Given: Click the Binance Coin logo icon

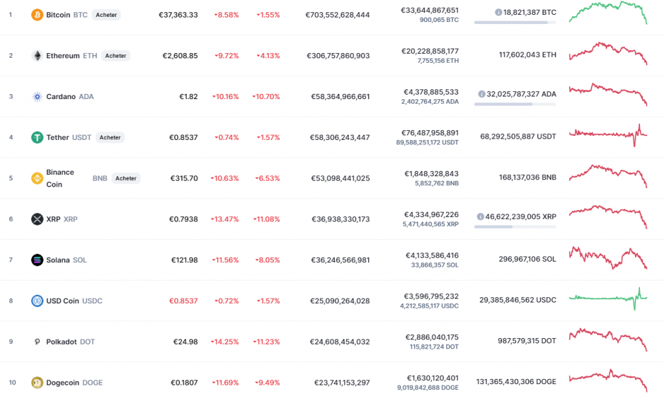Looking at the screenshot, I should click(37, 178).
